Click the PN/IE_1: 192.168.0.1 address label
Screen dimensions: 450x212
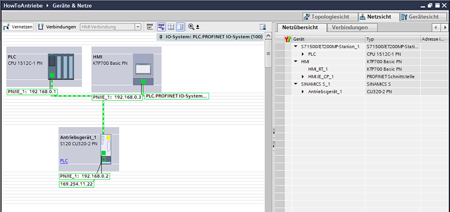pos(32,92)
